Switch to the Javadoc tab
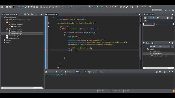 [x=59, y=72]
